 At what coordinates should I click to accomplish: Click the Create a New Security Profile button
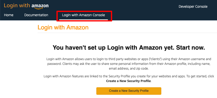[x=129, y=91]
